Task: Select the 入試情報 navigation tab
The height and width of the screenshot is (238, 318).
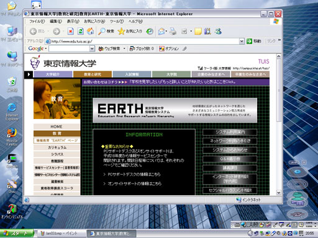Action: 132,74
